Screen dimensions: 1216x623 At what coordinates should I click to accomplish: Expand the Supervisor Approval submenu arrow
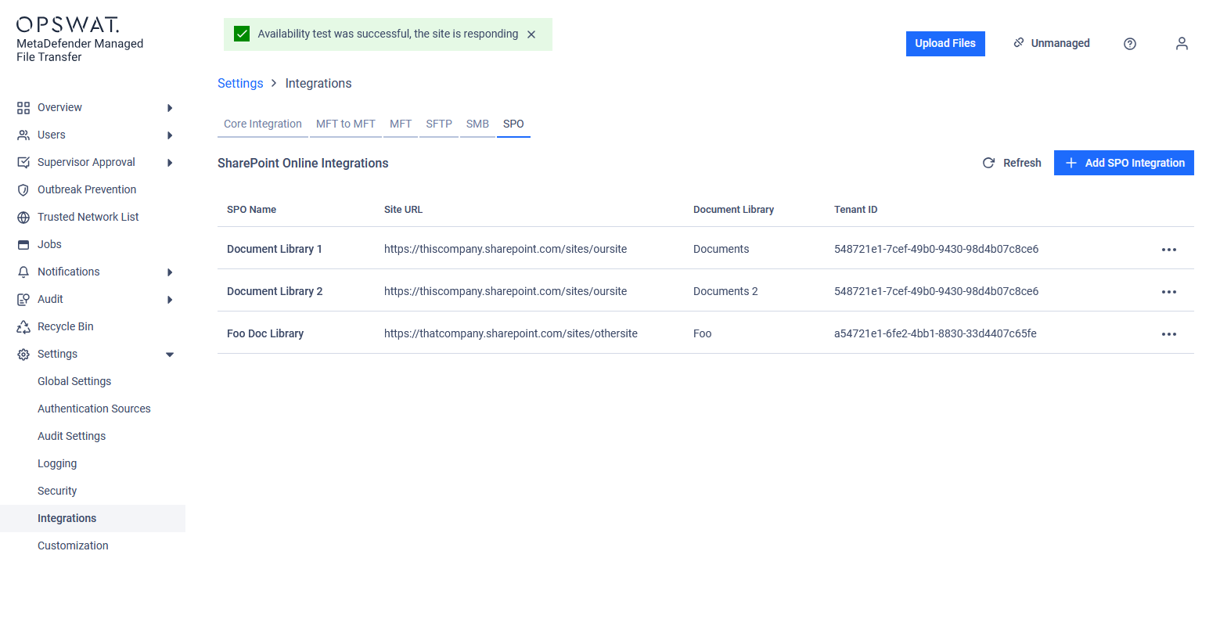click(170, 163)
